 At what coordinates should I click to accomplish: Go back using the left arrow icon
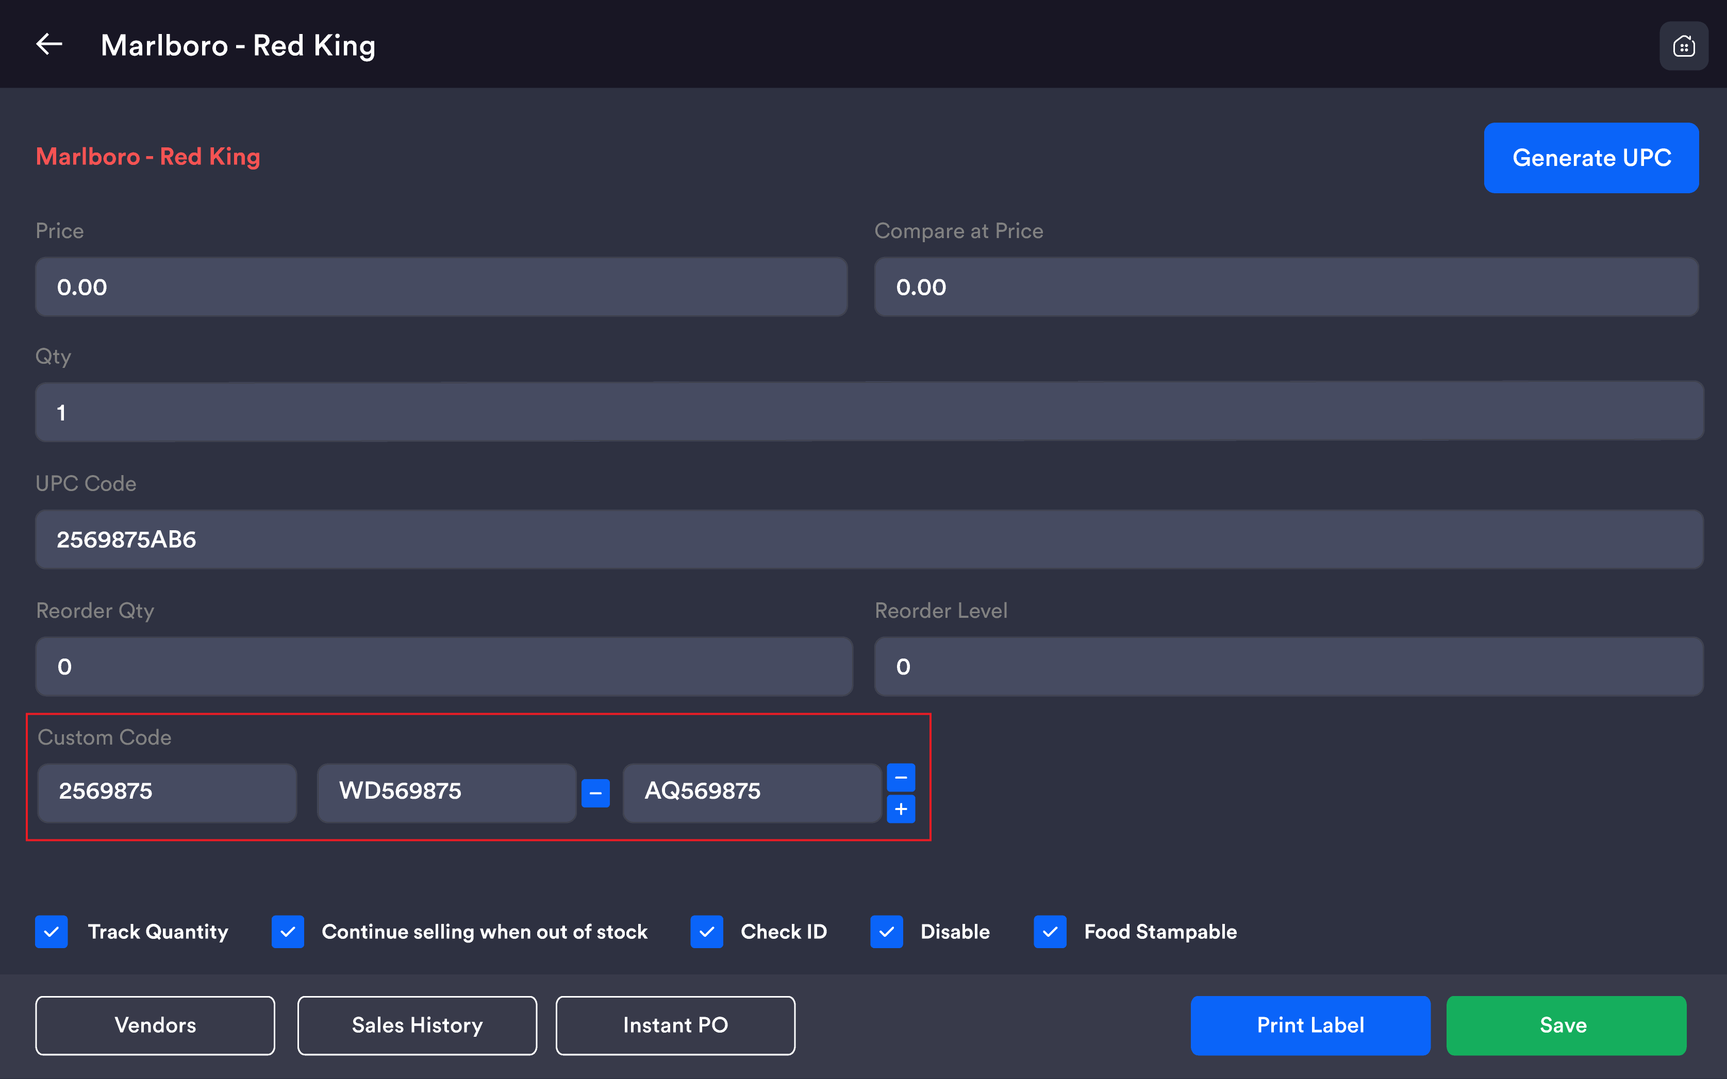pos(49,44)
